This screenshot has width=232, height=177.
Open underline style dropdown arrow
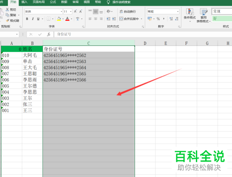coord(42,19)
